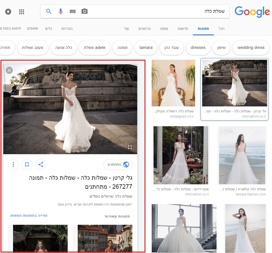Click the magnifying glass search icon
This screenshot has width=272, height=253.
(x=49, y=11)
